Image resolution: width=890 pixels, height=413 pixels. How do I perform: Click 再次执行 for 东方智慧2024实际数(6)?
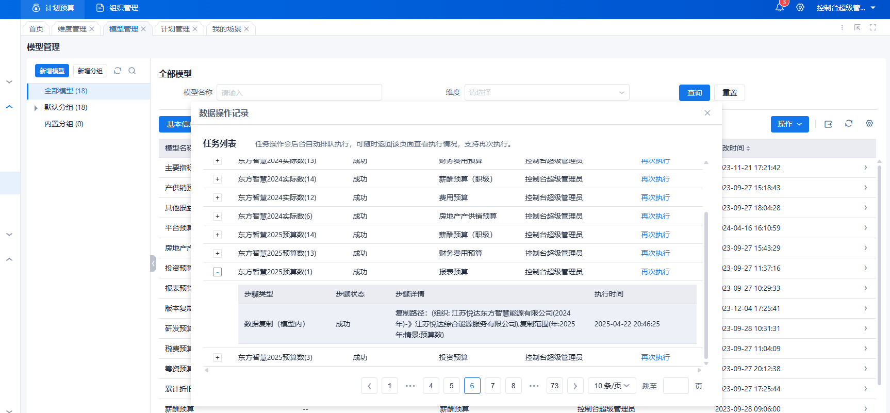click(655, 216)
